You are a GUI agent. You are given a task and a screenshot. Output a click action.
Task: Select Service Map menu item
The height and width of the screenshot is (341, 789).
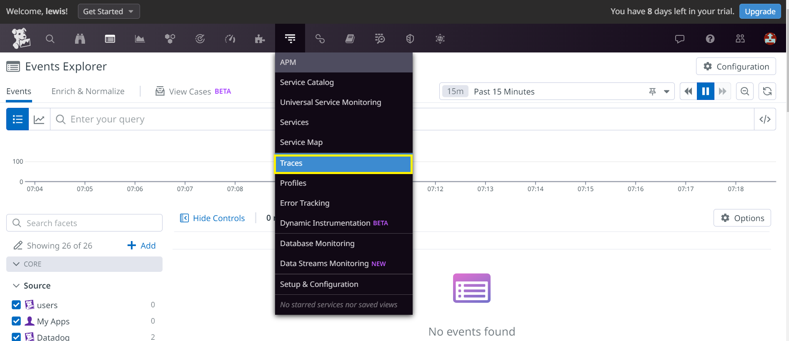pyautogui.click(x=343, y=142)
